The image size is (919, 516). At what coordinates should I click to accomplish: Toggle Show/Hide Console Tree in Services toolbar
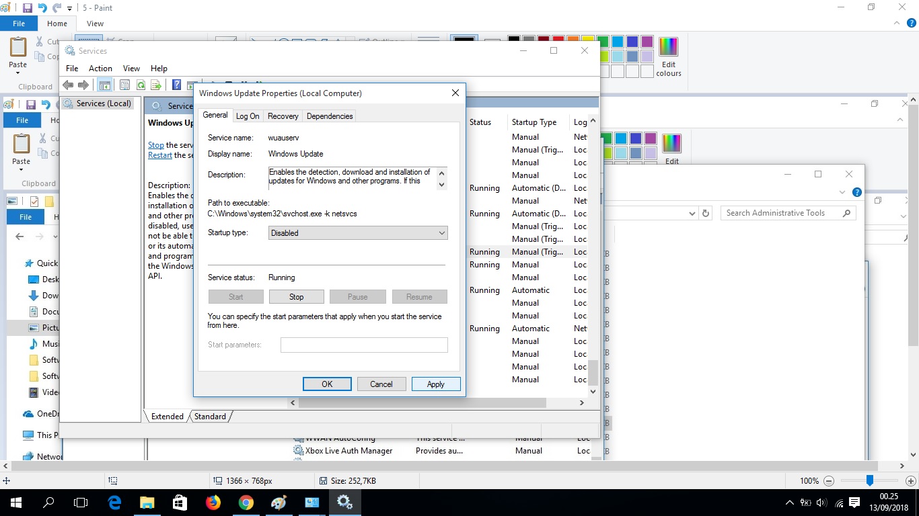(104, 85)
